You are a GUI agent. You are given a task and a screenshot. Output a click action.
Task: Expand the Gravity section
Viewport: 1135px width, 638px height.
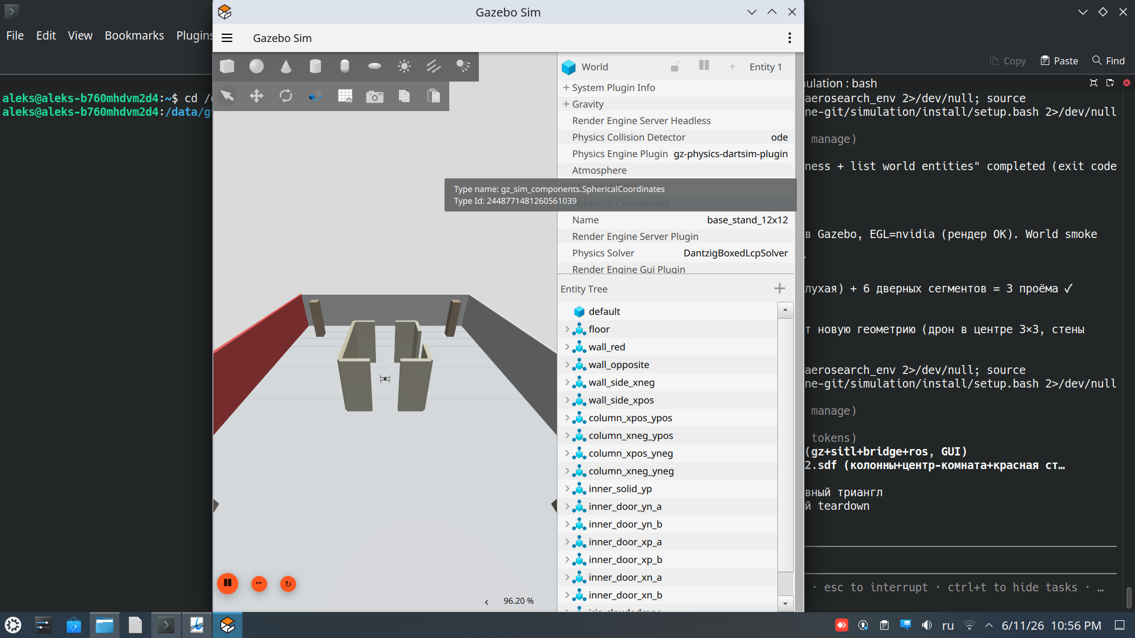click(583, 104)
